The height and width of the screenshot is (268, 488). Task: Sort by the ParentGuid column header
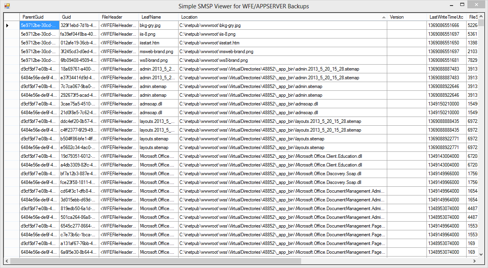39,17
